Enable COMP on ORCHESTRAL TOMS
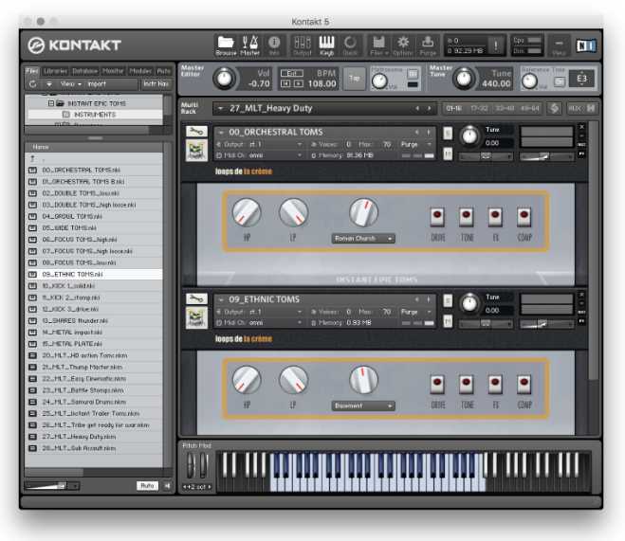625x541 pixels. click(x=524, y=217)
